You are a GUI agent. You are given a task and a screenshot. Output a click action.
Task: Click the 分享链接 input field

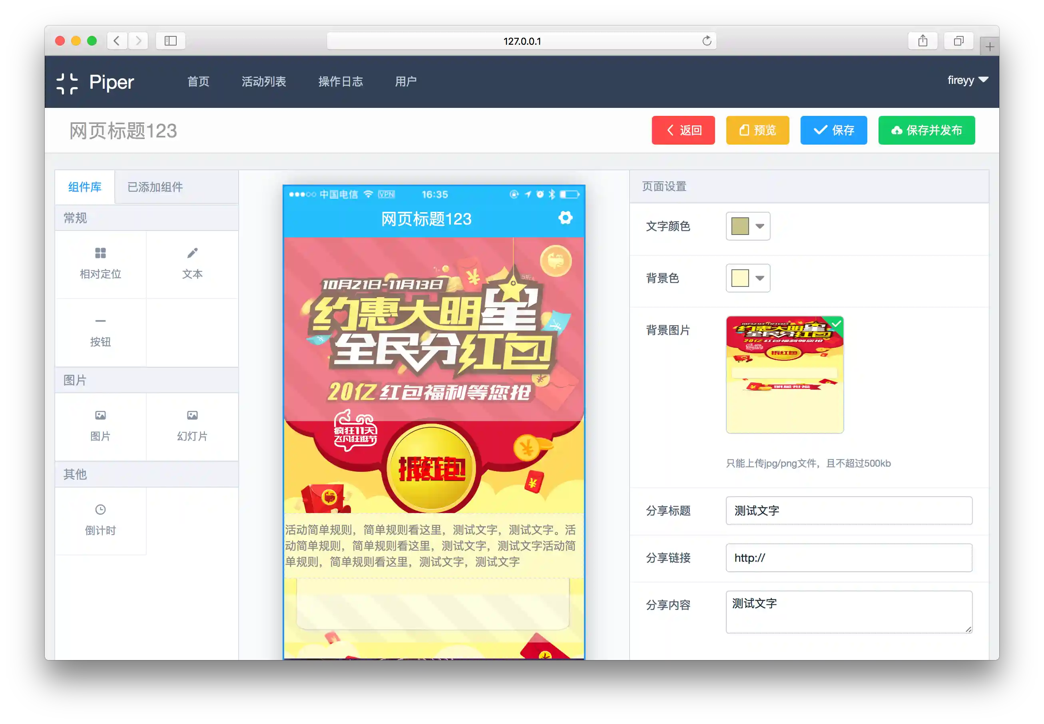point(849,557)
